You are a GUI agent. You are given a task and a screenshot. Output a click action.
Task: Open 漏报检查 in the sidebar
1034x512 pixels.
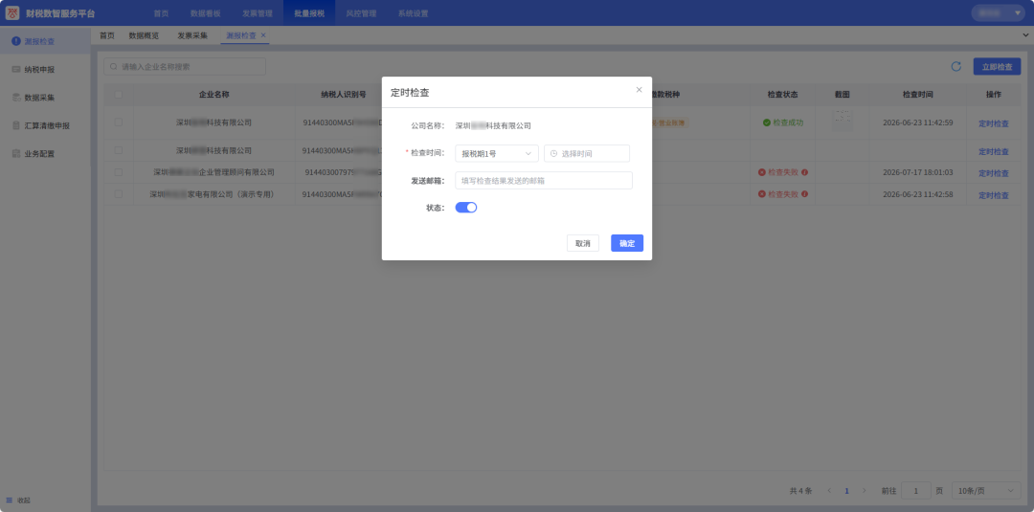pyautogui.click(x=45, y=41)
